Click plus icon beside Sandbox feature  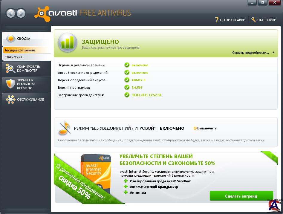click(126, 181)
